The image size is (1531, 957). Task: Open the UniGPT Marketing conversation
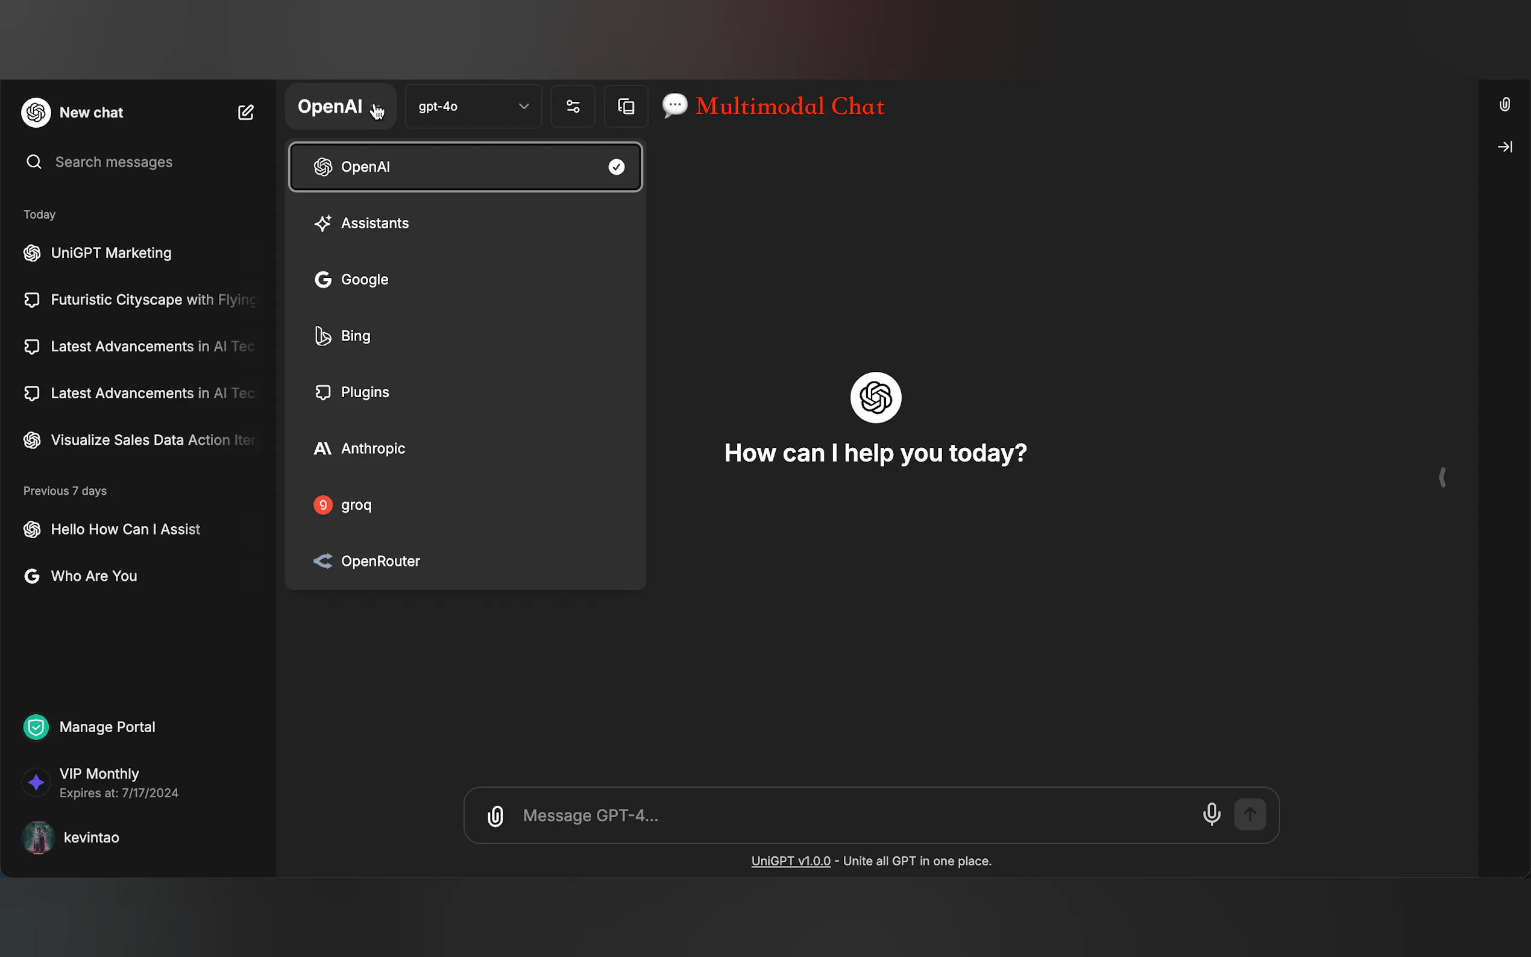click(111, 253)
